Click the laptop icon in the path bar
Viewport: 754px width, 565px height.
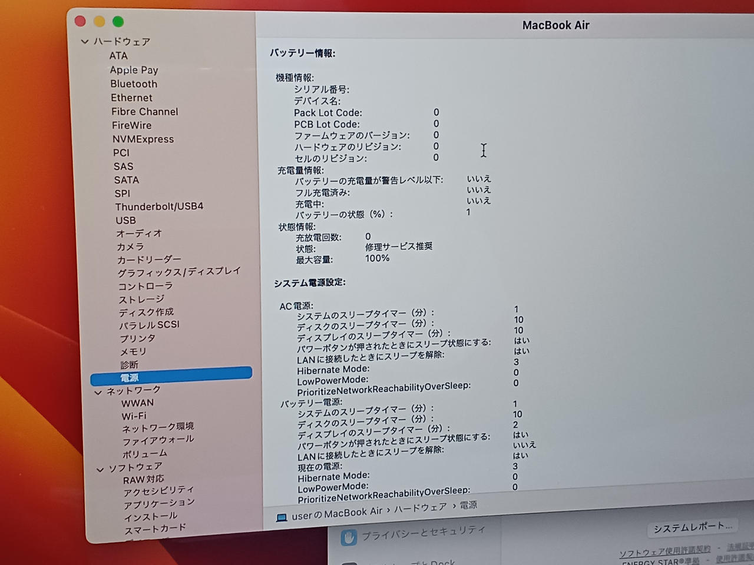(282, 517)
